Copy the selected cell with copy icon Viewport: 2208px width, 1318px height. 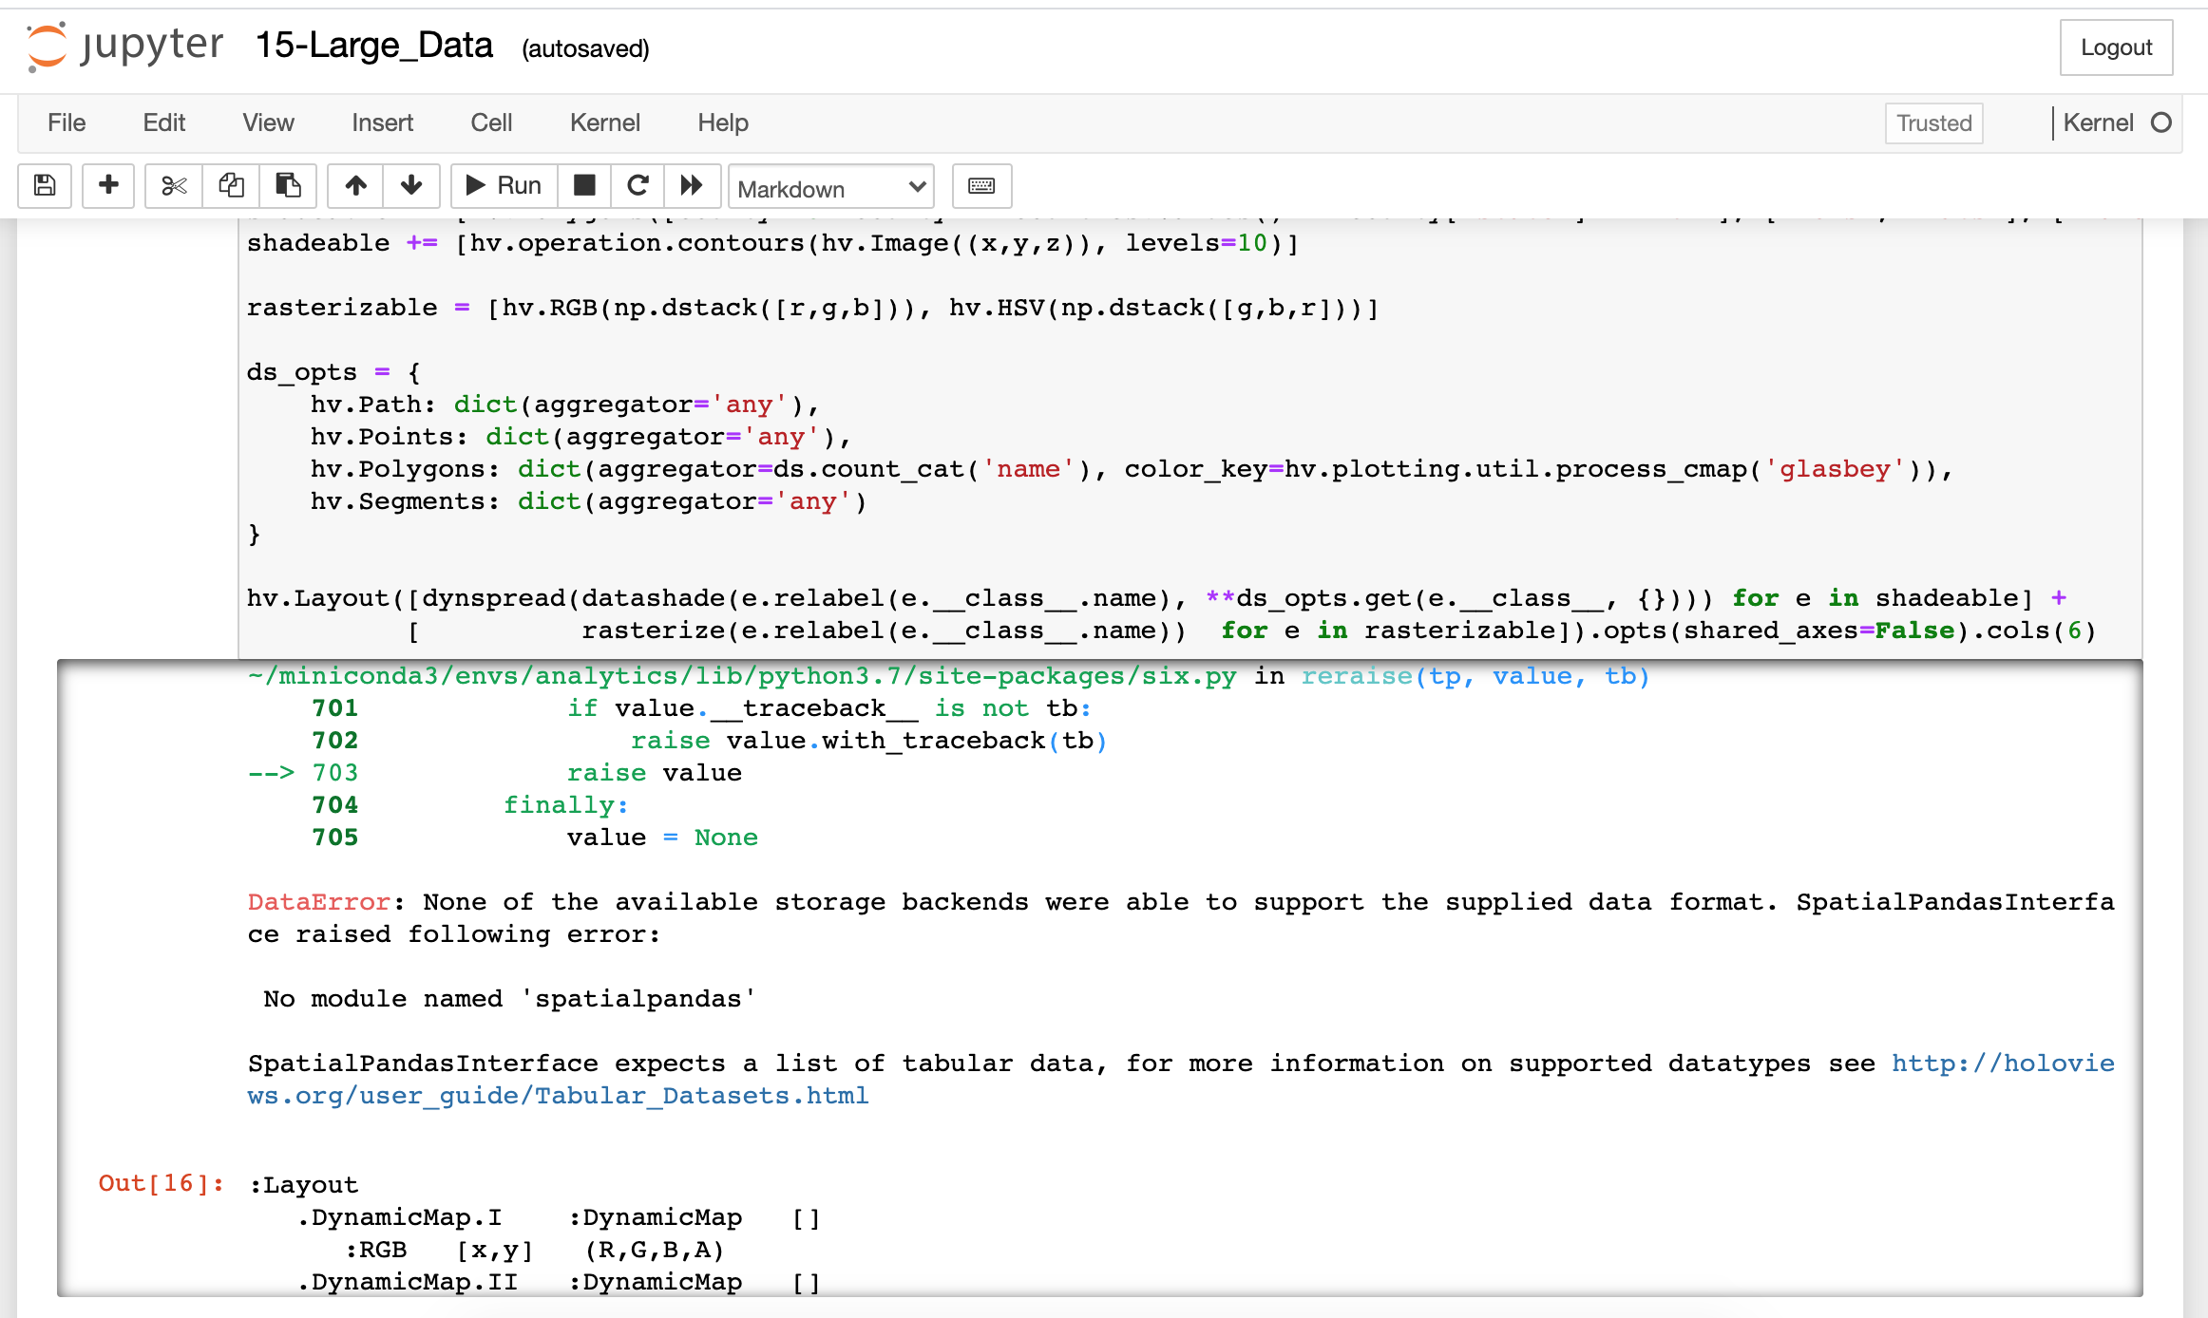[x=231, y=186]
